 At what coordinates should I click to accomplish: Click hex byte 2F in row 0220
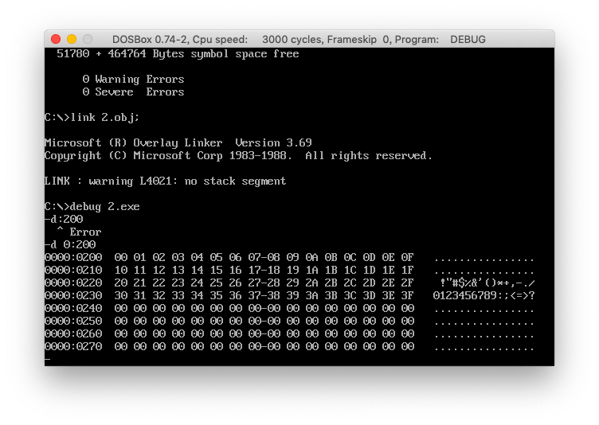408,283
